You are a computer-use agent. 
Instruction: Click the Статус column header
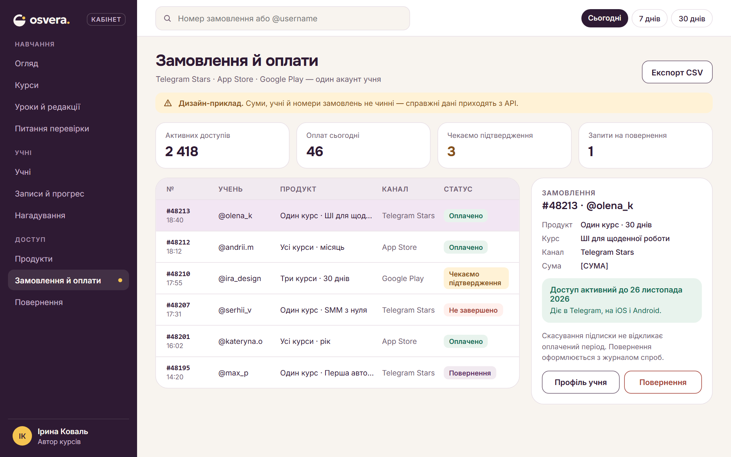pyautogui.click(x=458, y=189)
